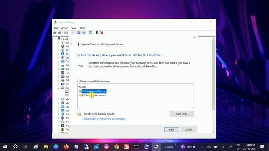269x151 pixels.
Task: Show hidden tray icons chevron
Action: pyautogui.click(x=202, y=147)
